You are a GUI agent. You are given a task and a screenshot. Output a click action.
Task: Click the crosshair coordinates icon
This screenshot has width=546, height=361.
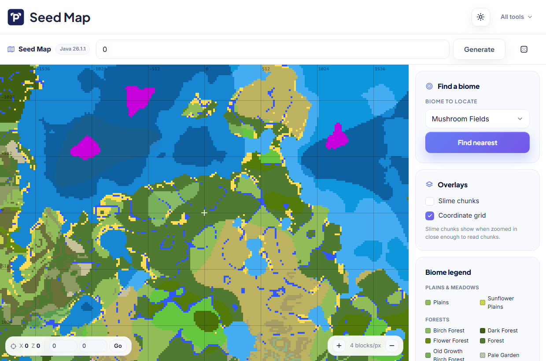[x=14, y=346]
